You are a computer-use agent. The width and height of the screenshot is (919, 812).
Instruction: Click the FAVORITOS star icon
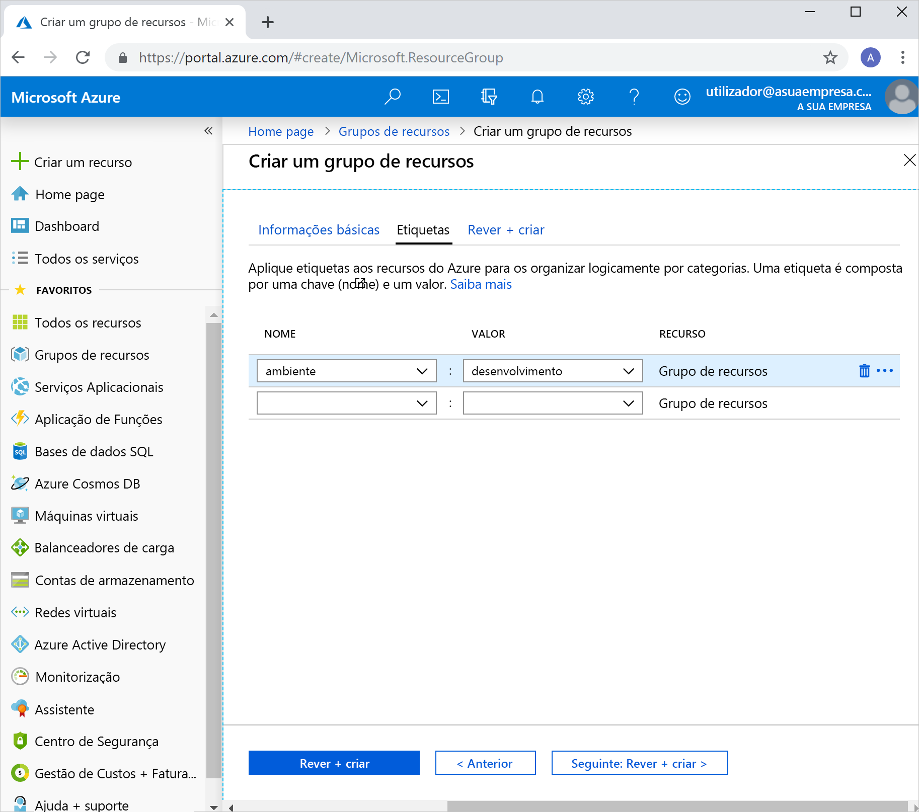coord(20,289)
